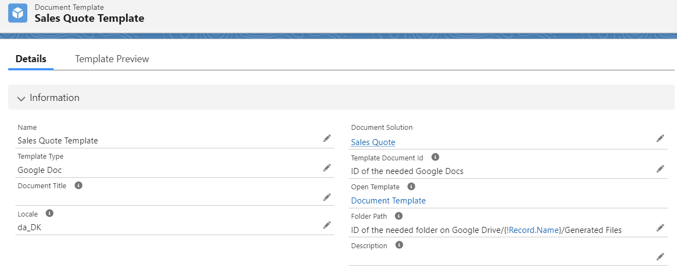Edit Description field pencil icon
Image resolution: width=677 pixels, height=270 pixels.
click(x=660, y=256)
